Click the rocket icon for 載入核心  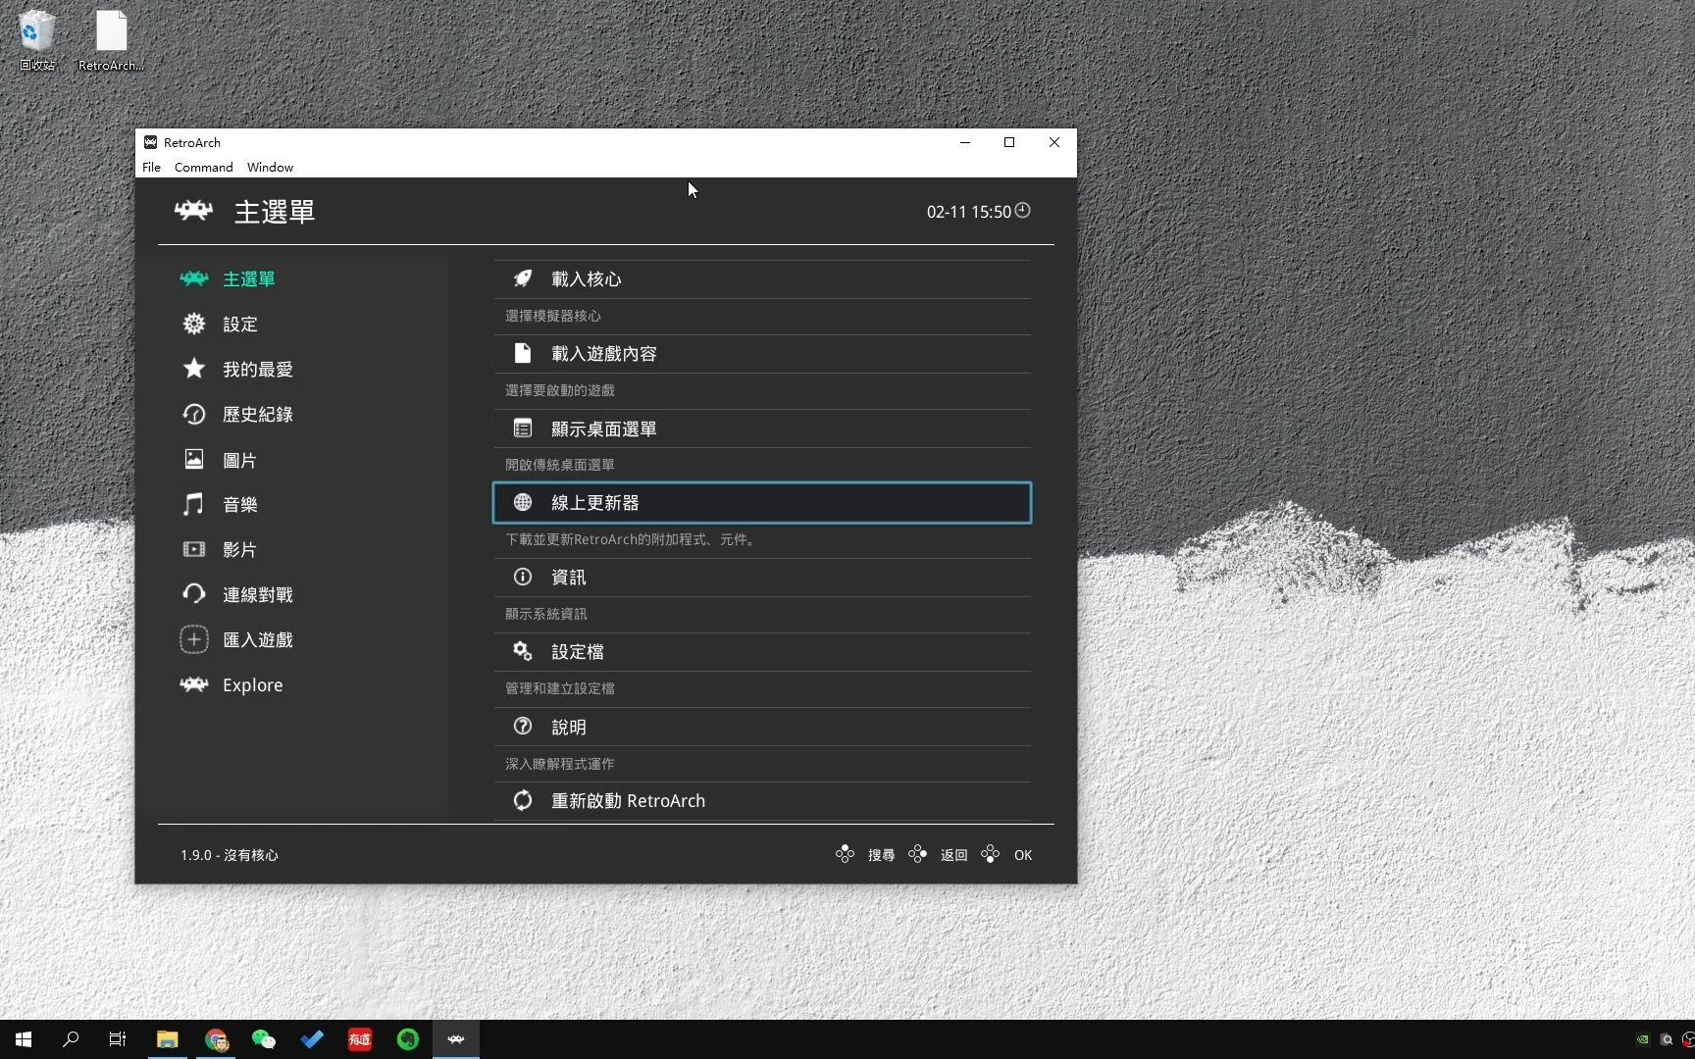point(523,278)
